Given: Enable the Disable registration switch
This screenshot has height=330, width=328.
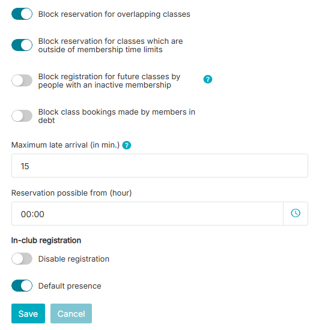Looking at the screenshot, I should (22, 259).
